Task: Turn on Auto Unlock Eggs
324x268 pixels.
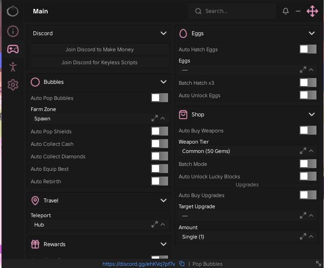Action: point(308,95)
